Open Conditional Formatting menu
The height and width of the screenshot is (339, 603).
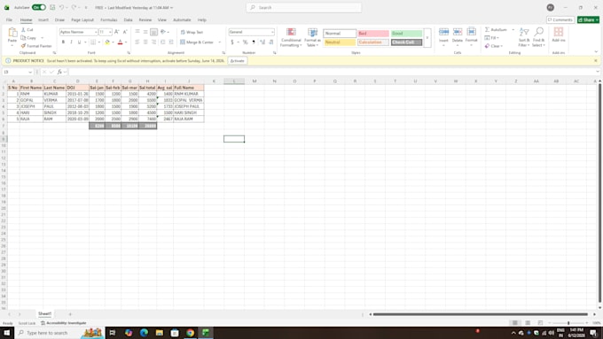(x=291, y=37)
